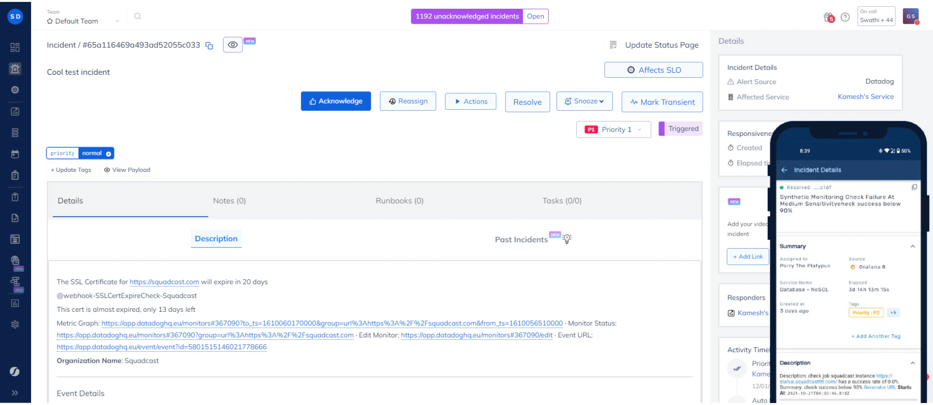Open the gift notifications icon
This screenshot has height=405, width=933.
pos(829,17)
